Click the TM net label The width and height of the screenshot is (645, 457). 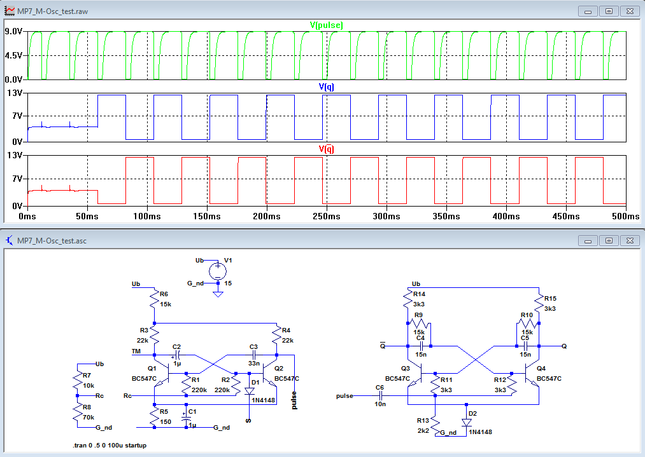coord(136,351)
